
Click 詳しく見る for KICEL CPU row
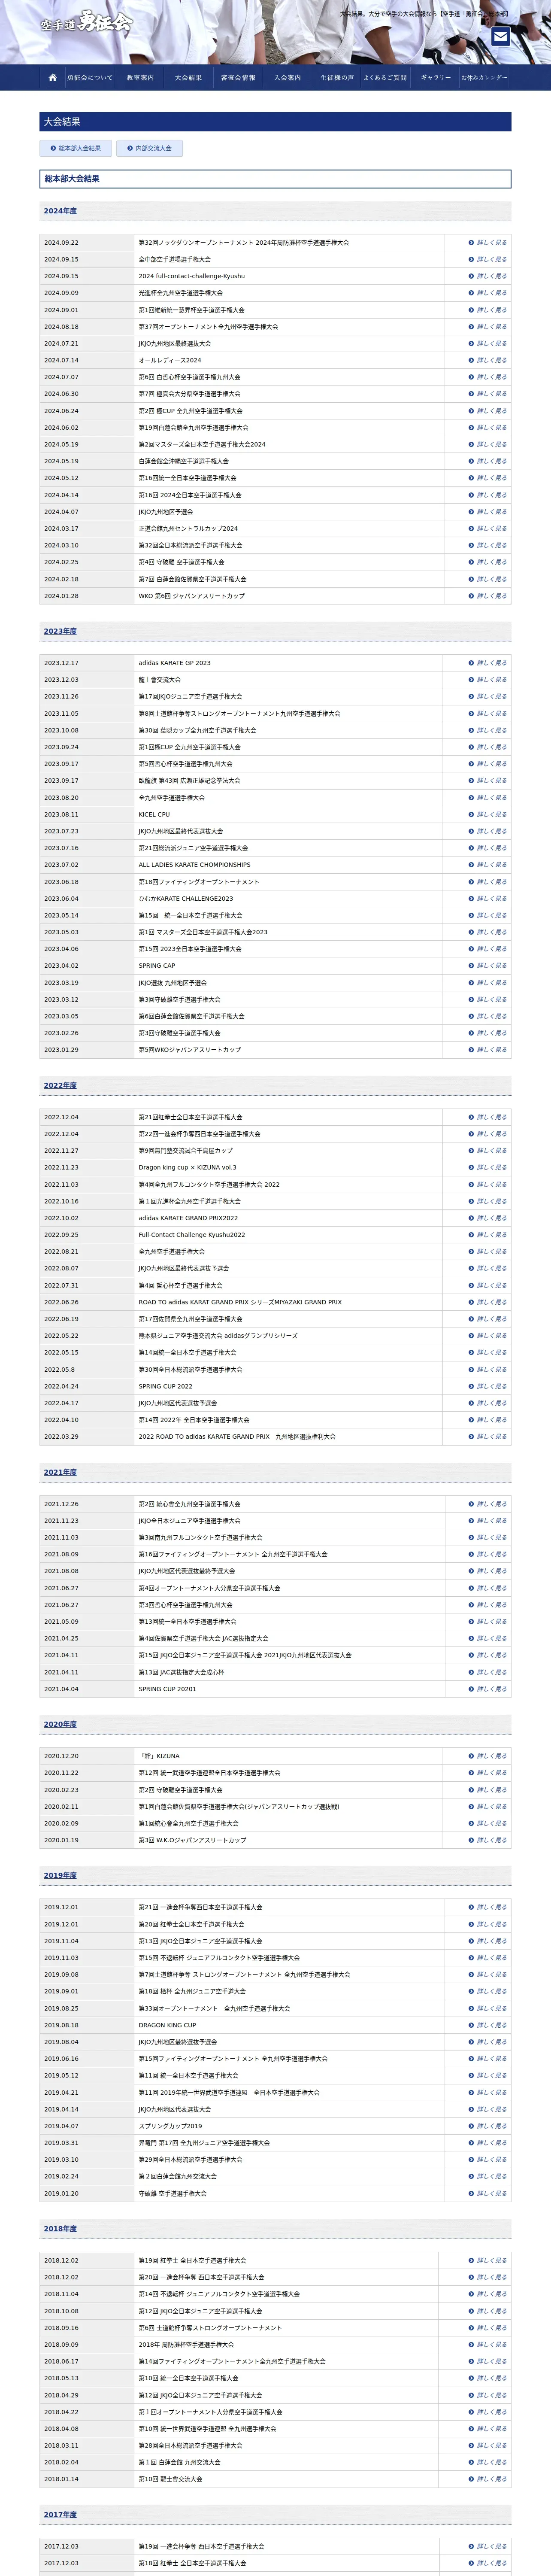[x=488, y=814]
